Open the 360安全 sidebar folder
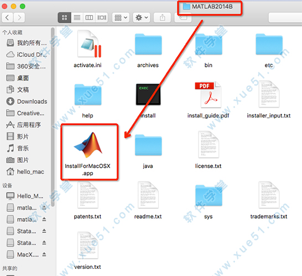The image size is (302, 276). pyautogui.click(x=26, y=66)
